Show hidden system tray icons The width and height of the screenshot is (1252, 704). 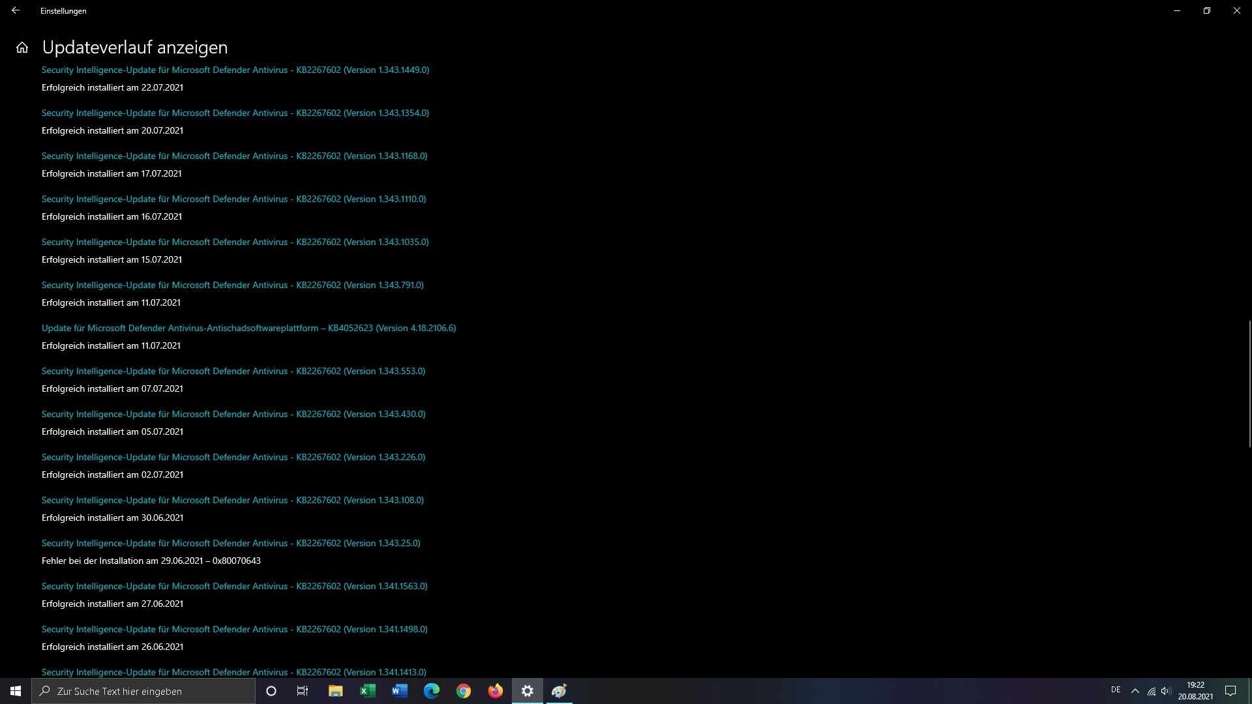(1135, 691)
